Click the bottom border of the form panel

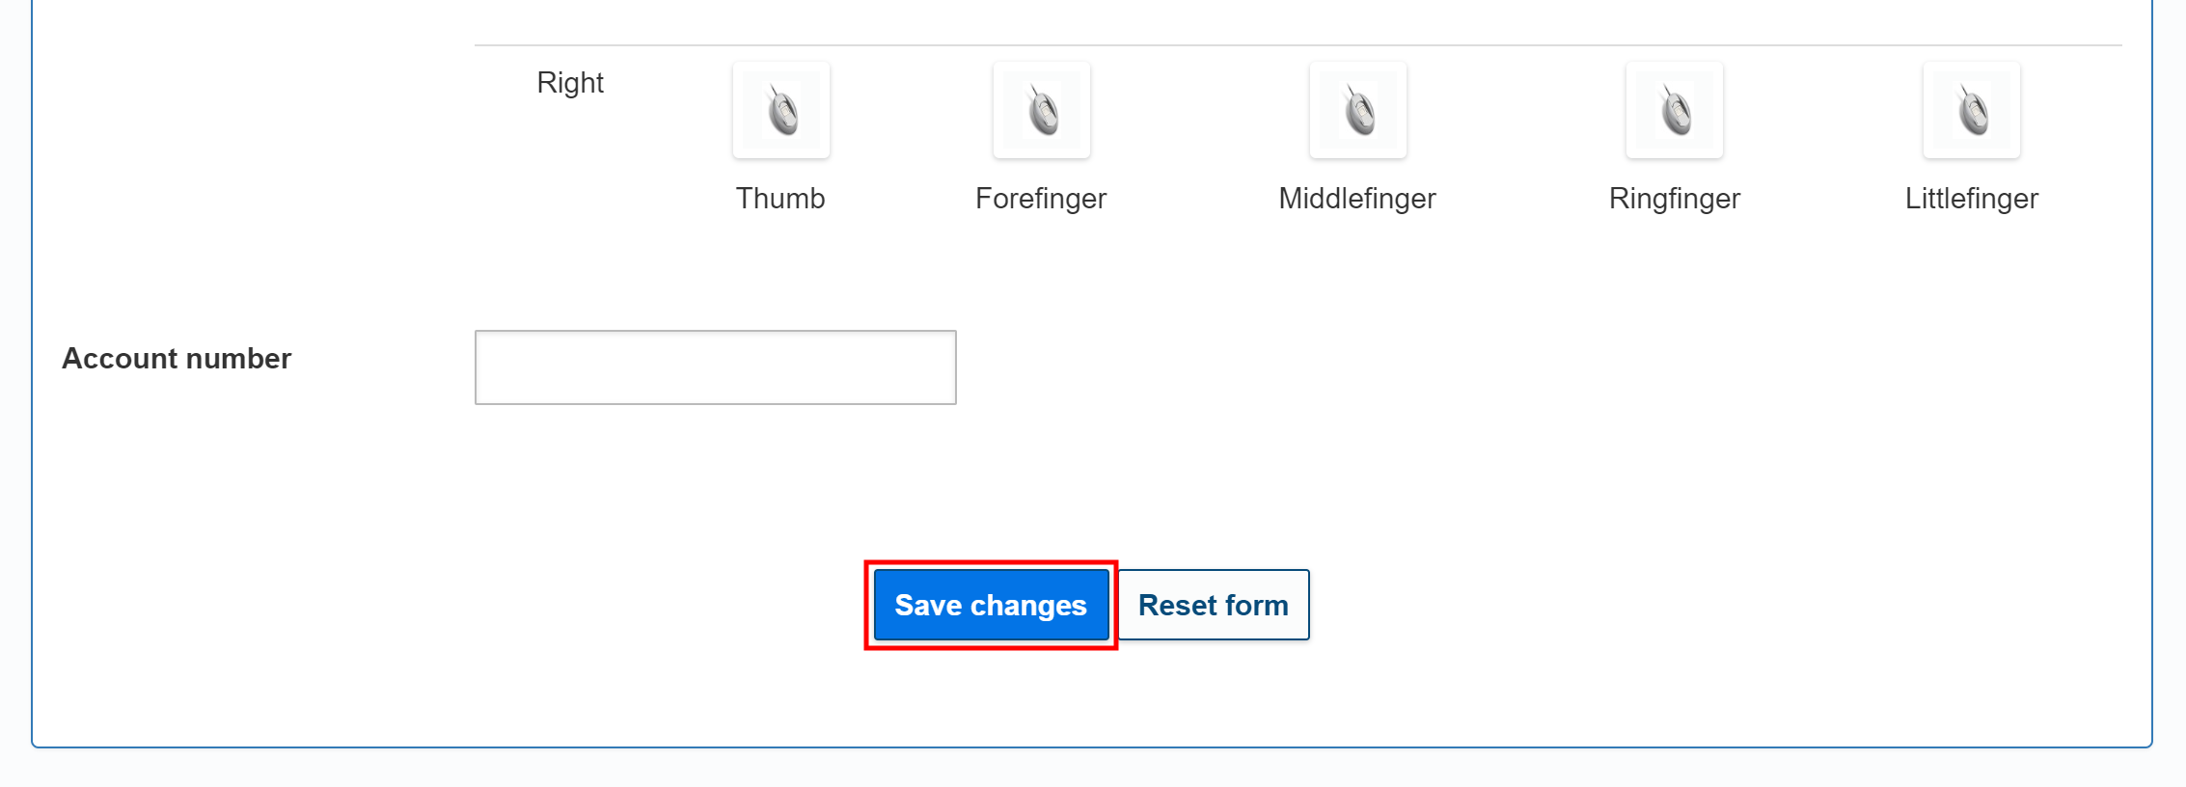[1092, 746]
